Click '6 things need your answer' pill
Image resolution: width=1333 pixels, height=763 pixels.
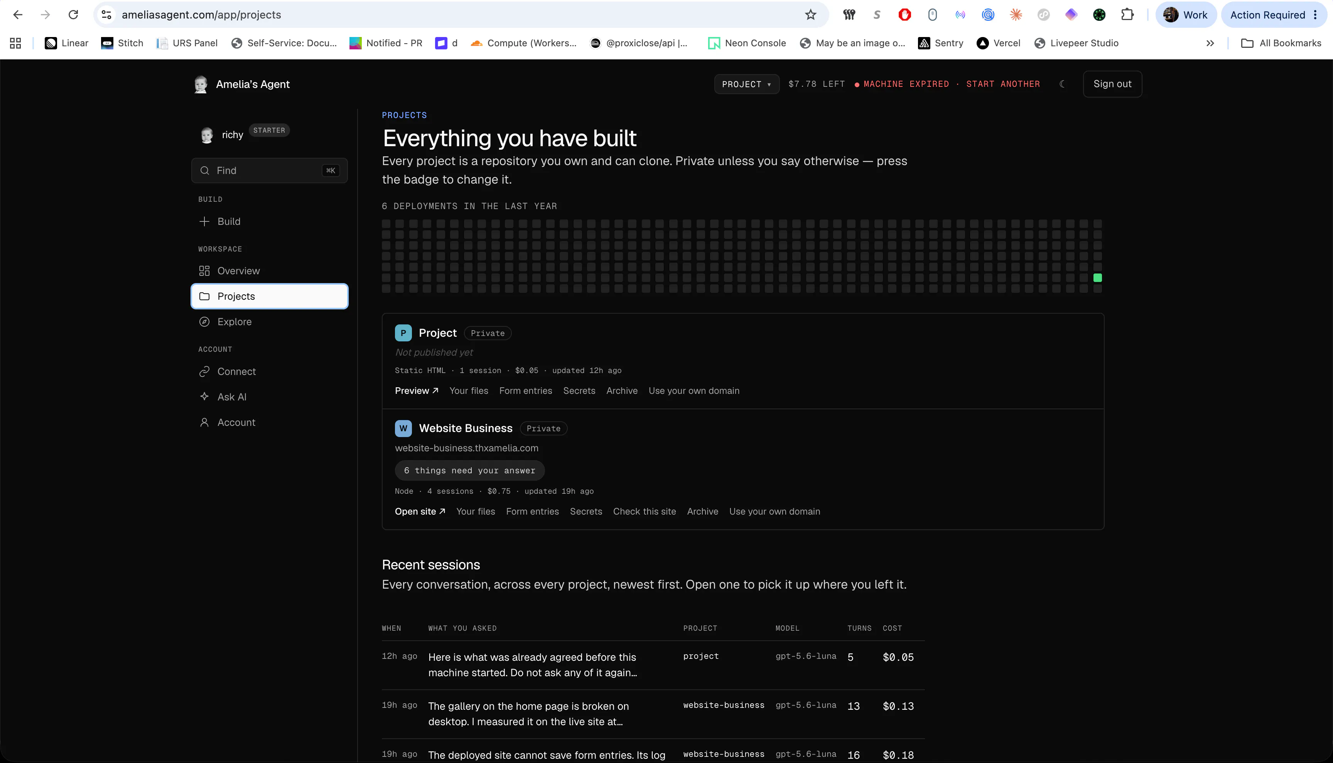[x=469, y=471]
